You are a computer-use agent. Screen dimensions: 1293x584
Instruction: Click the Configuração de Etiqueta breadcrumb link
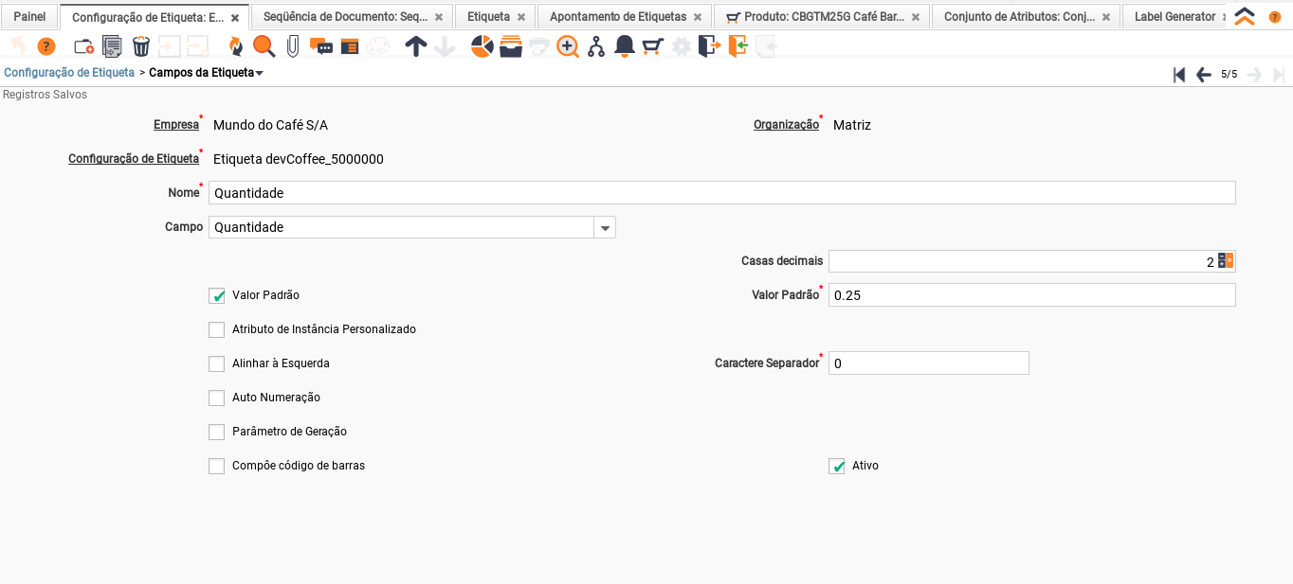(69, 72)
